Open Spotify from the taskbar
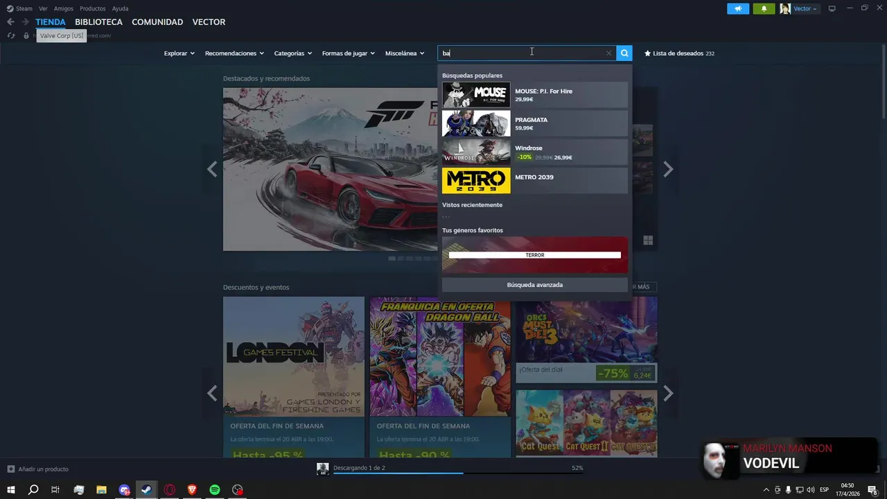Viewport: 887px width, 499px height. [215, 490]
